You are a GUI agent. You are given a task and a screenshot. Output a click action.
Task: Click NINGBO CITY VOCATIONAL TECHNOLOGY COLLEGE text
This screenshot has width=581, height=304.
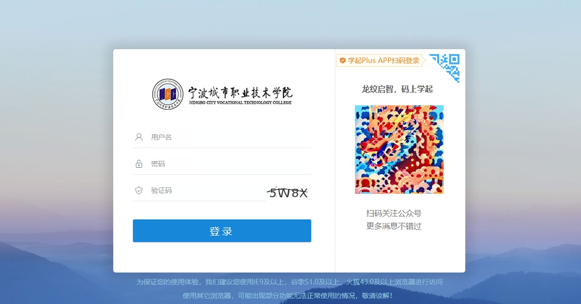pyautogui.click(x=240, y=103)
